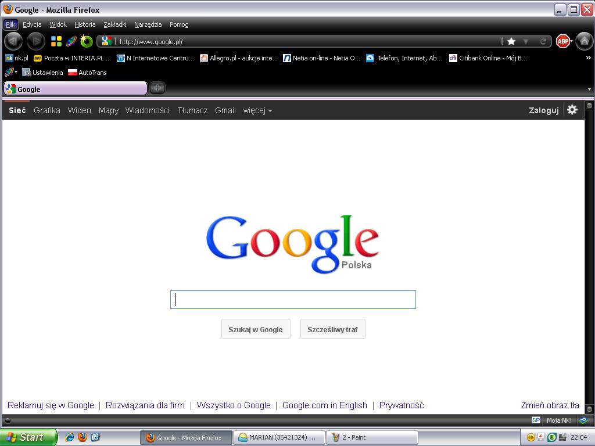Click the Google favicon in the address bar
Screen dimensions: 595x446
click(107, 41)
